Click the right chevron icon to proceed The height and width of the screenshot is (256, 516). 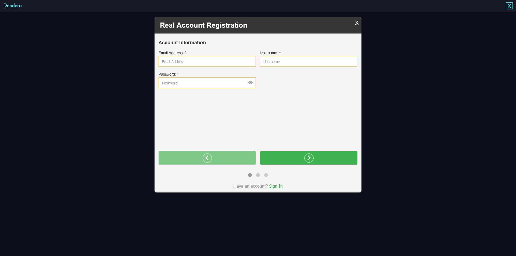coord(309,158)
